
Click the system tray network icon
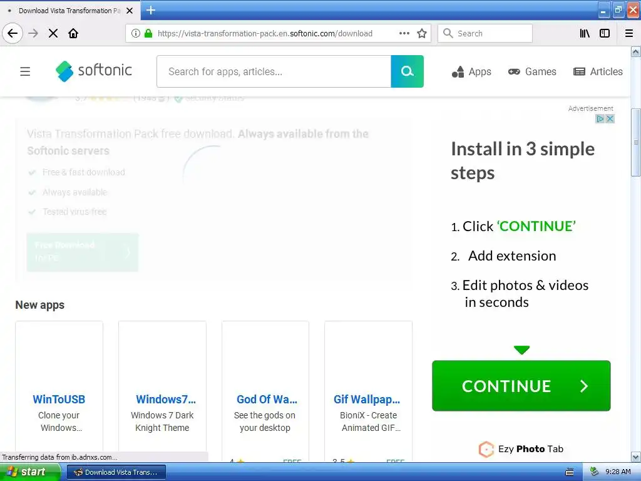(x=595, y=472)
